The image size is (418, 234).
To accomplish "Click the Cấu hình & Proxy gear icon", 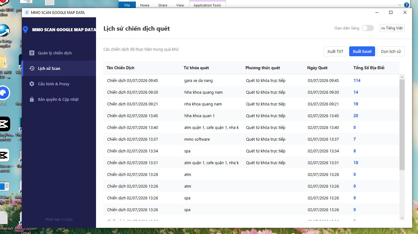I will [32, 84].
